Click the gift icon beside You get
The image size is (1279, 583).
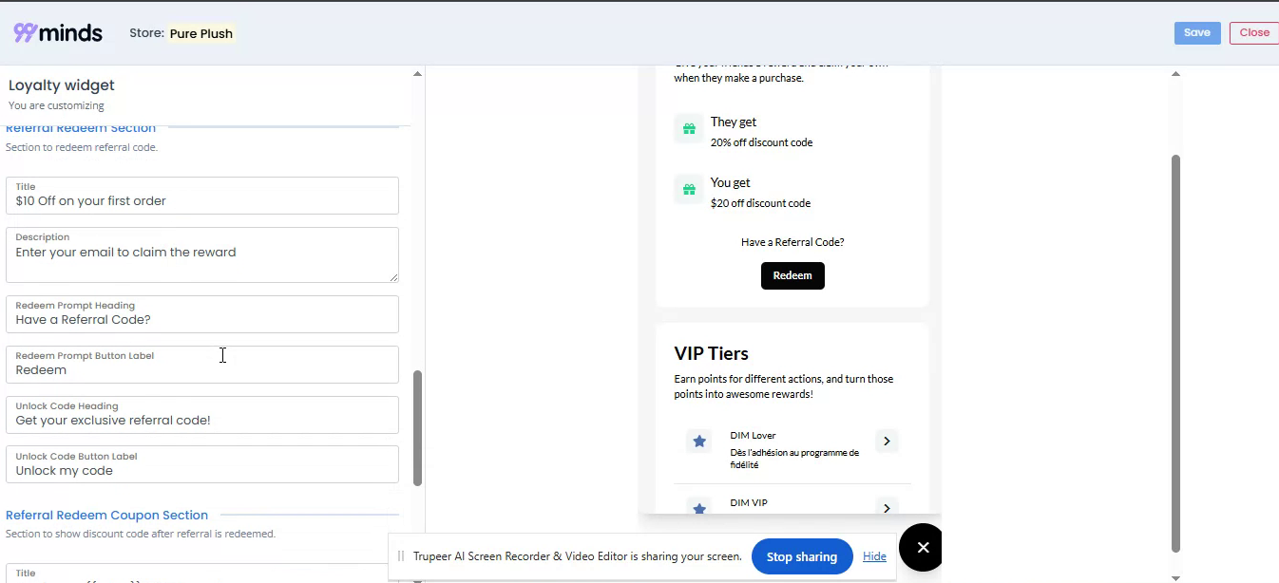pos(689,190)
